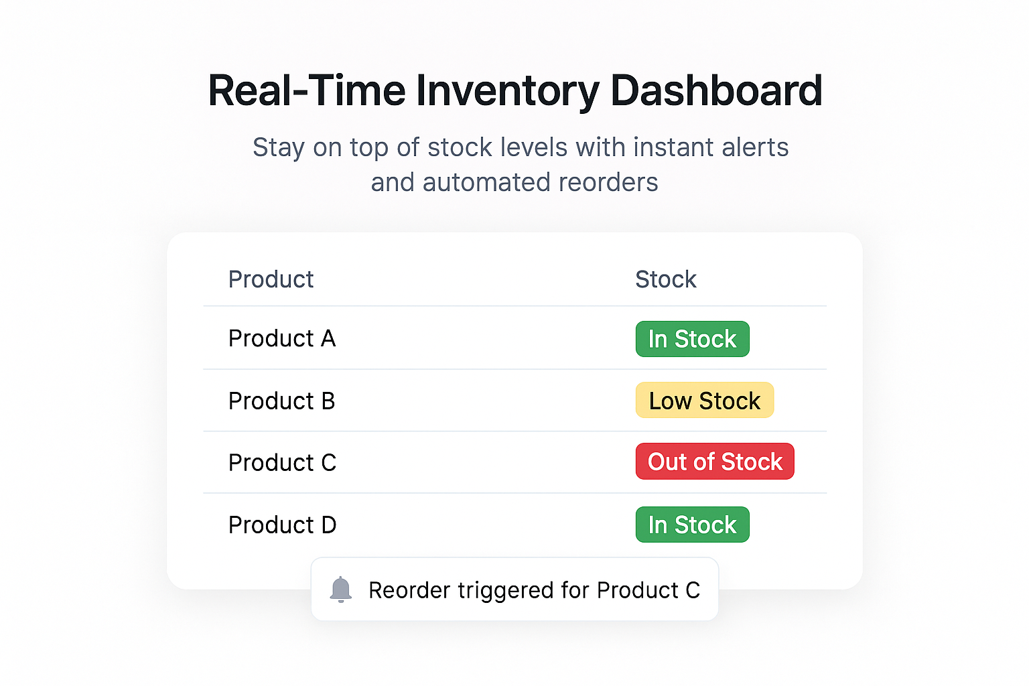Select the Product D row label
The height and width of the screenshot is (686, 1029).
click(282, 525)
